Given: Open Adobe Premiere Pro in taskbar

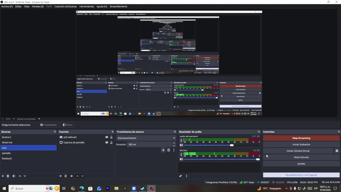Looking at the screenshot, I should (108, 189).
